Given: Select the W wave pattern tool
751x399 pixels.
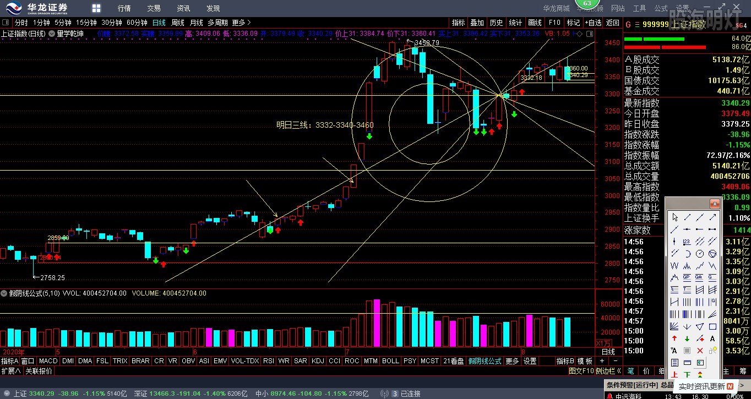Looking at the screenshot, I should [674, 265].
